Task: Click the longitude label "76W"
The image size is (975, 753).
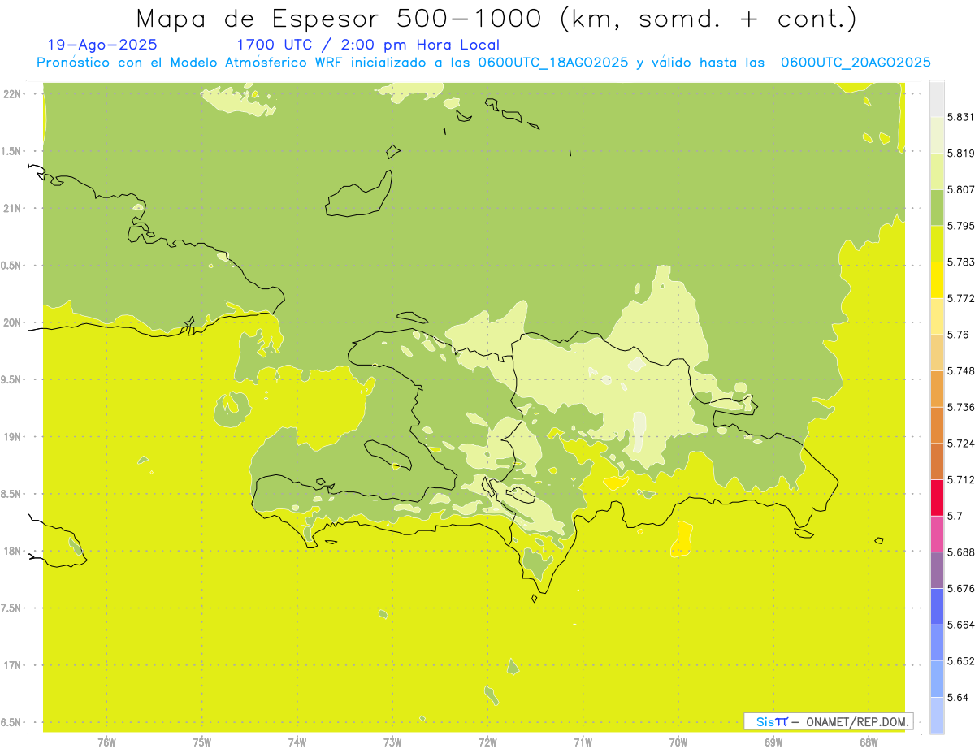Action: click(106, 742)
